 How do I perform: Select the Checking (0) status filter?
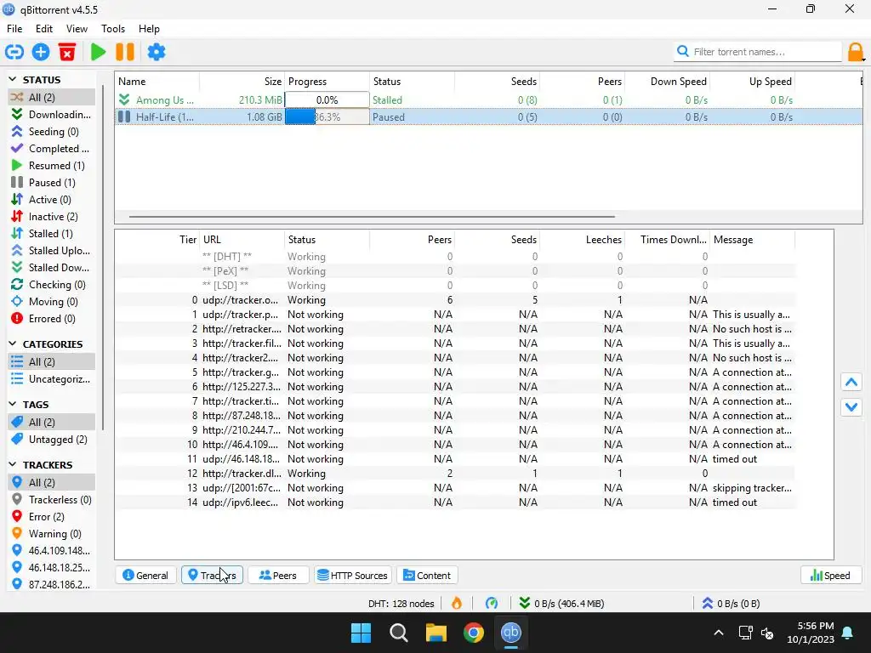(x=52, y=285)
